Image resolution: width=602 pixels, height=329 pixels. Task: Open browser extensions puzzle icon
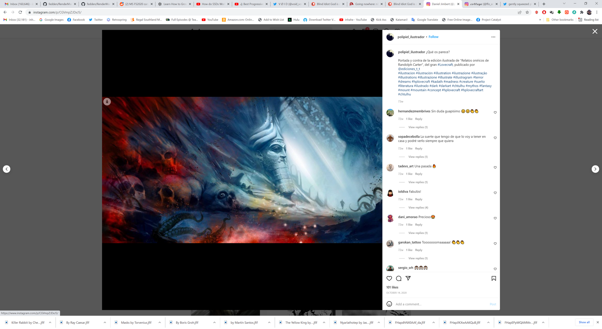(x=582, y=12)
